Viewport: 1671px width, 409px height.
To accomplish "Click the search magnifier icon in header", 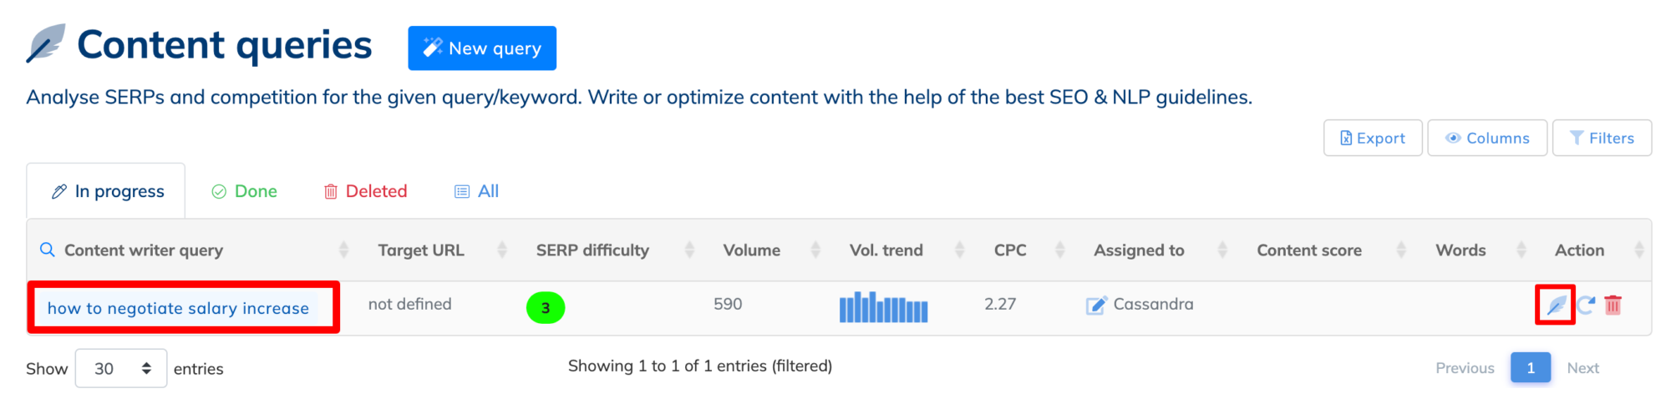I will point(48,250).
